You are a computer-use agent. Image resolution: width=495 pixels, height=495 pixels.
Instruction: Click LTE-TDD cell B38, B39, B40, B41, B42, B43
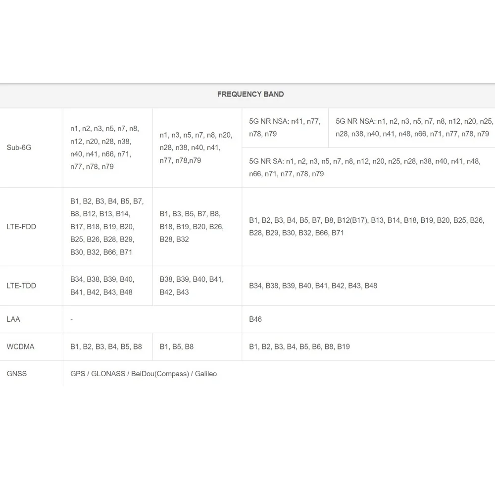pos(192,286)
